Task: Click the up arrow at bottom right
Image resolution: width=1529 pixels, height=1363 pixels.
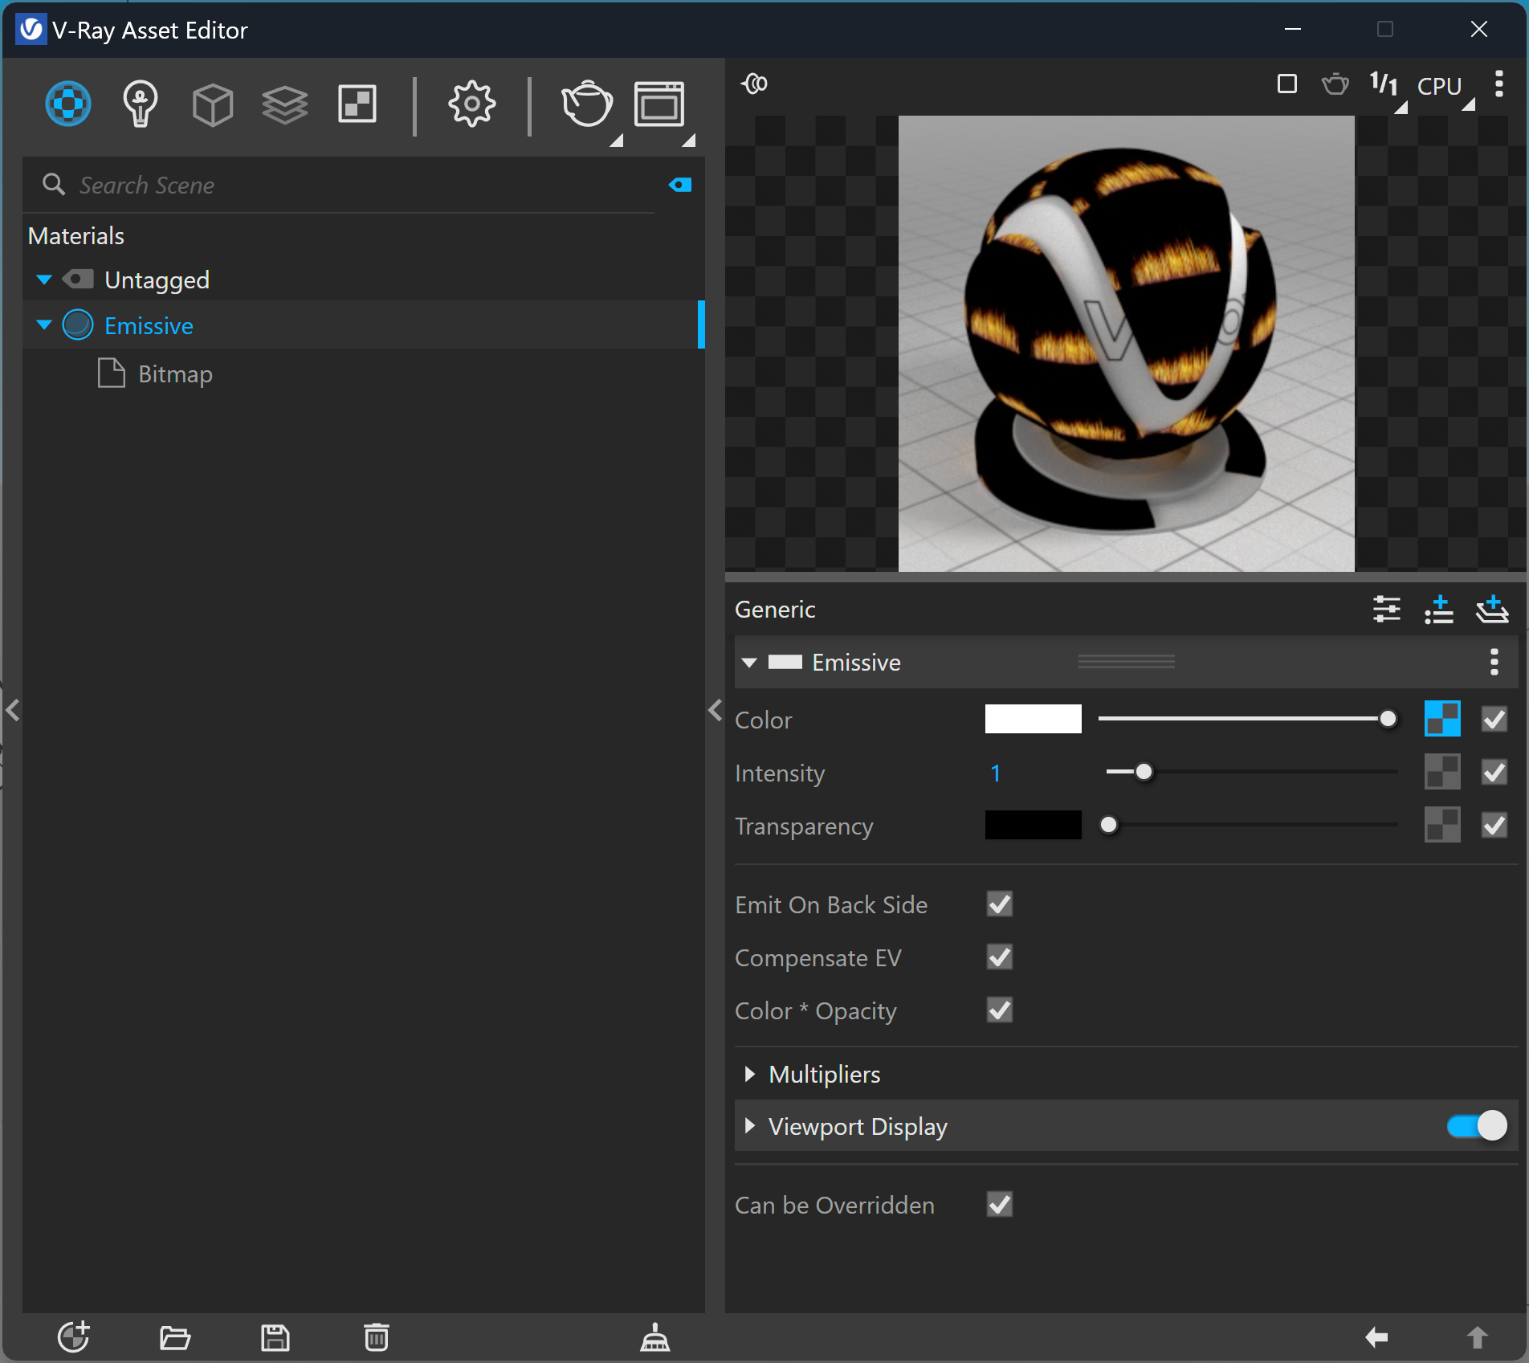Action: click(1478, 1337)
